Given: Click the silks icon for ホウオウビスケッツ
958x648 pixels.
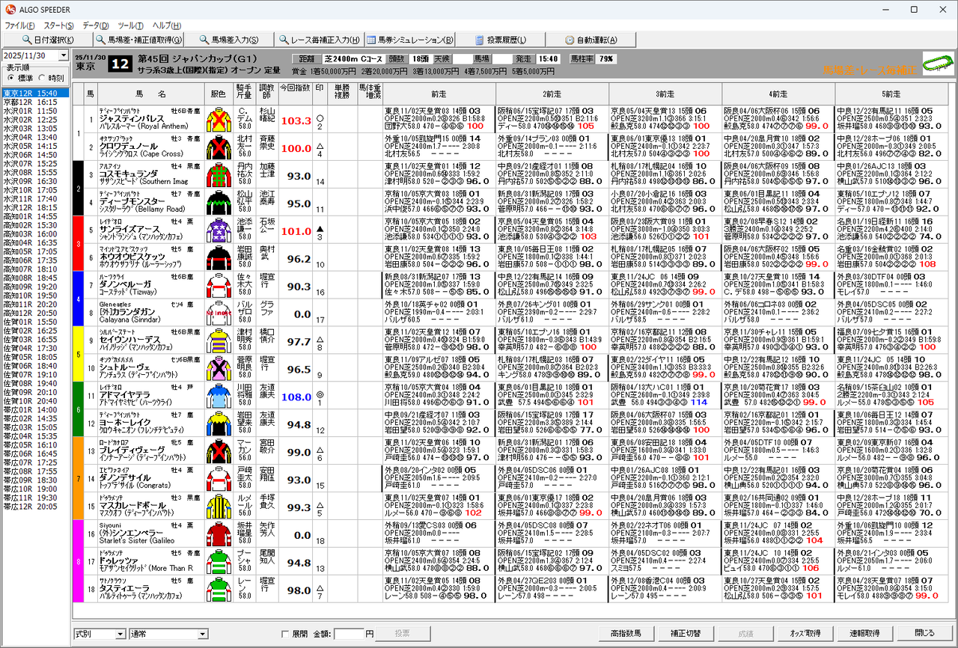Looking at the screenshot, I should (x=219, y=258).
